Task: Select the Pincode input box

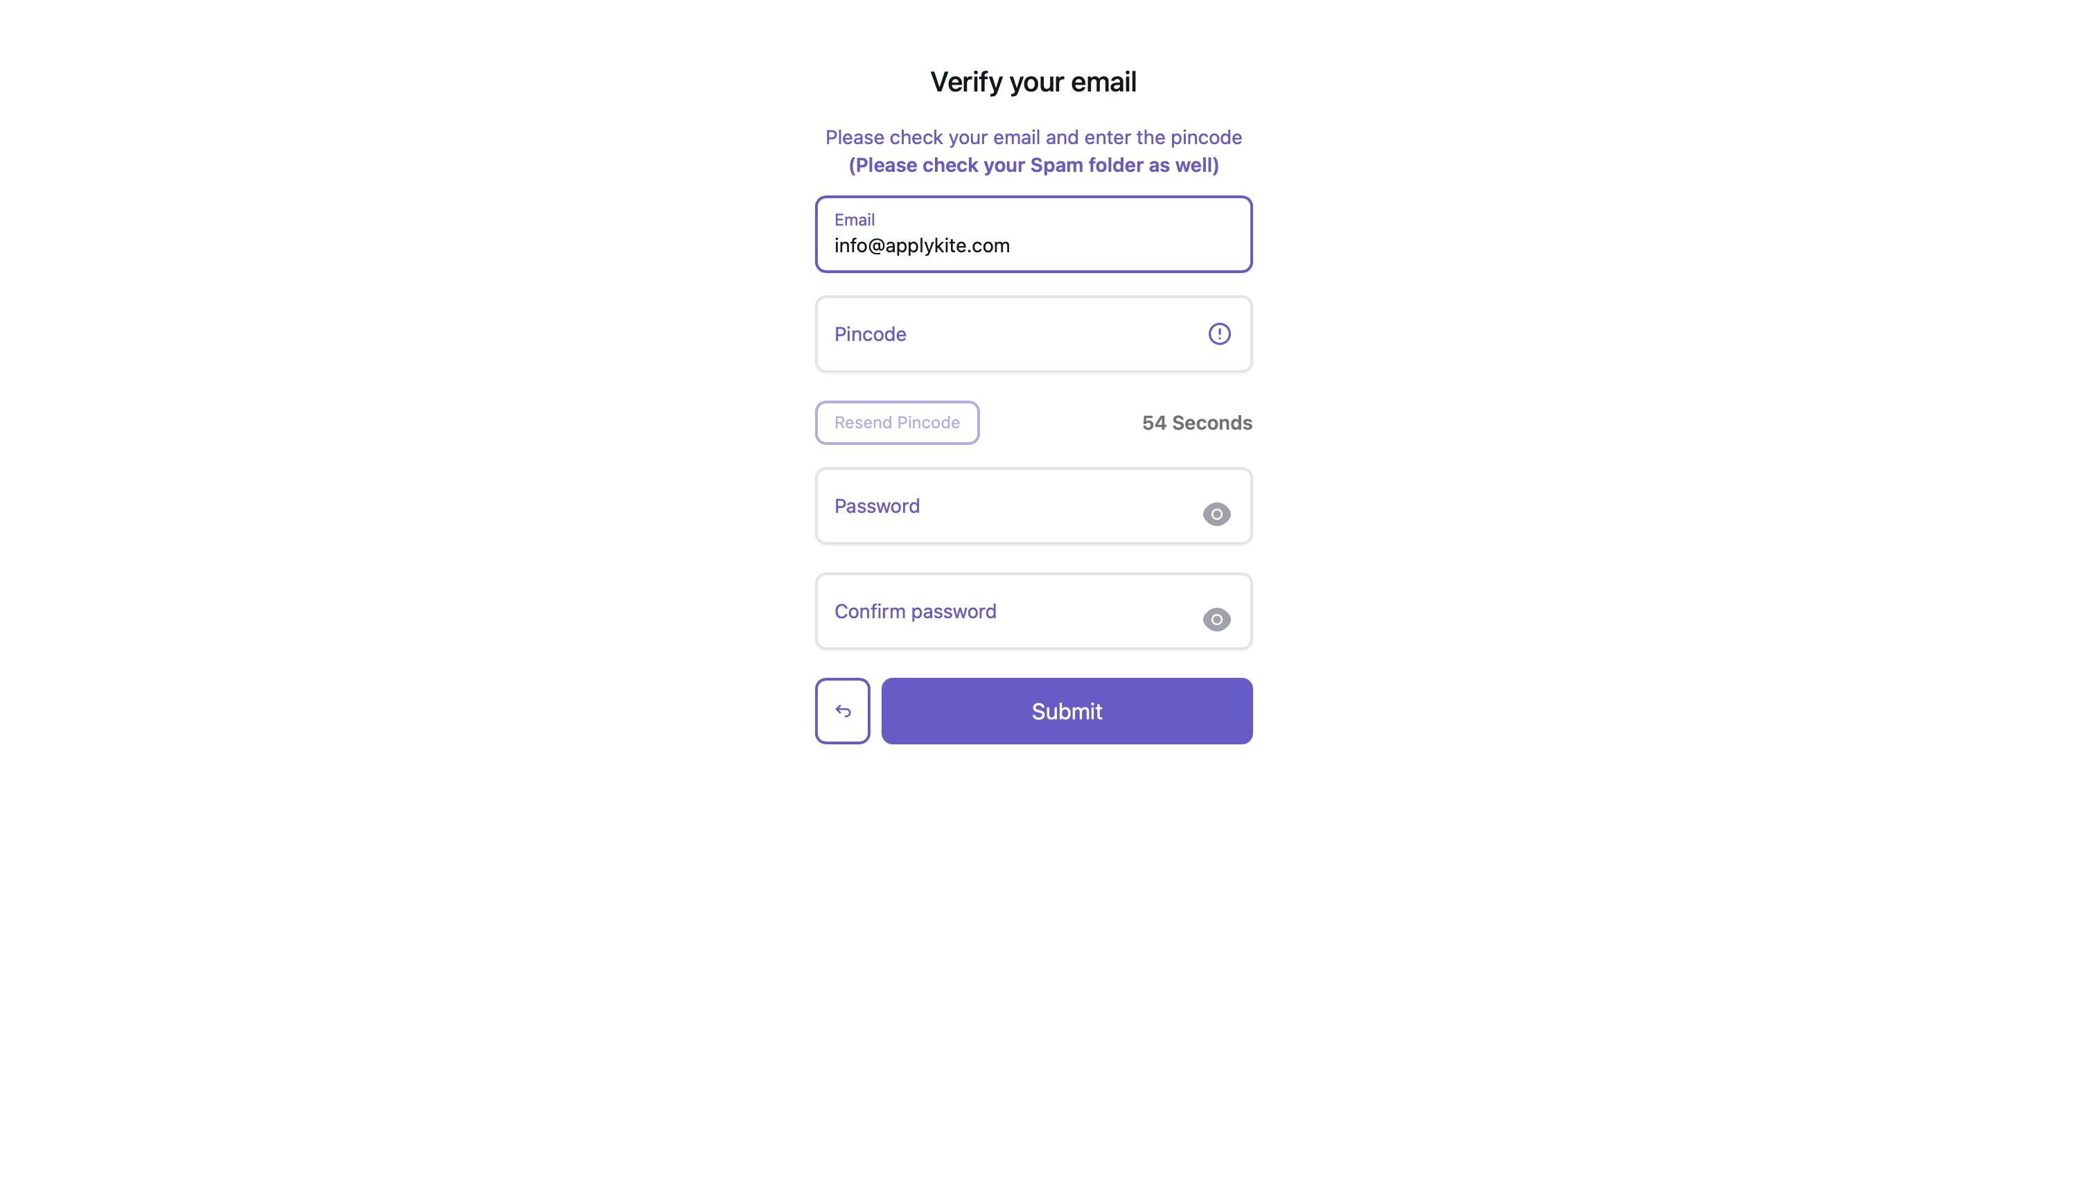Action: point(1033,333)
